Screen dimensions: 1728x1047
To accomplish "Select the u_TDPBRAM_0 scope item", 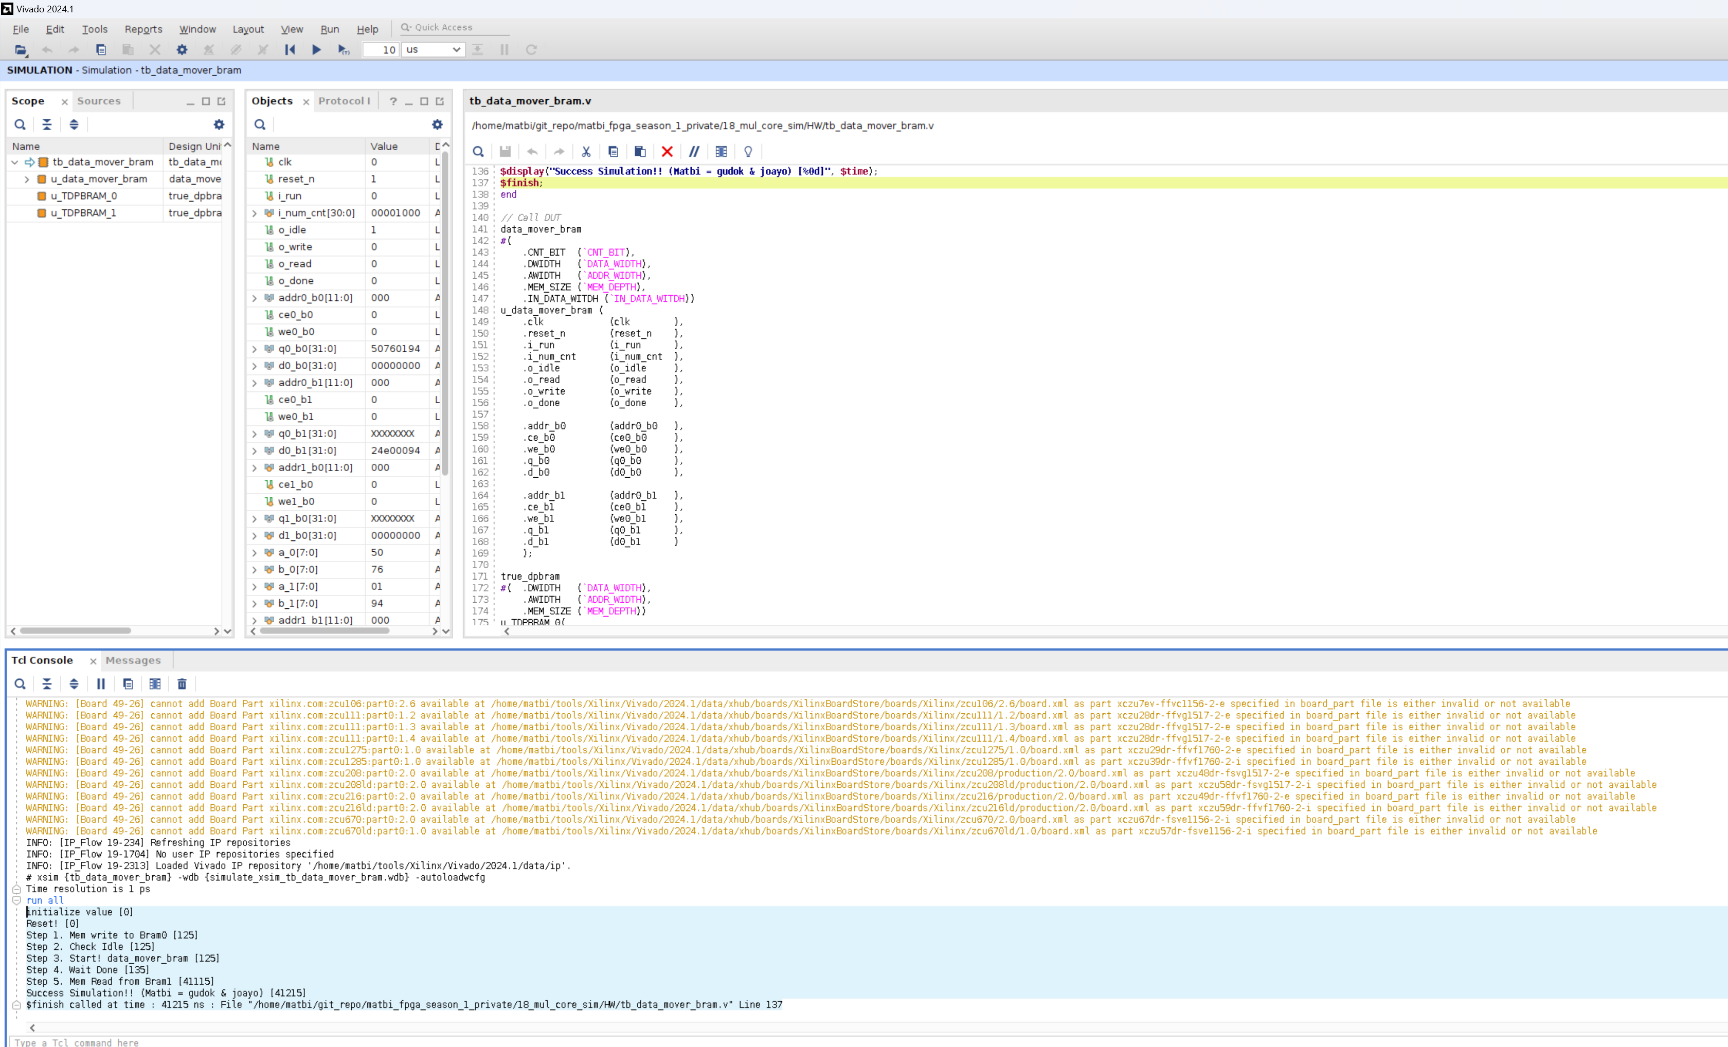I will pos(83,196).
